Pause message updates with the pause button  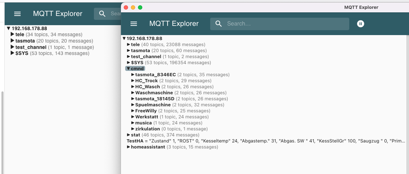click(x=361, y=24)
